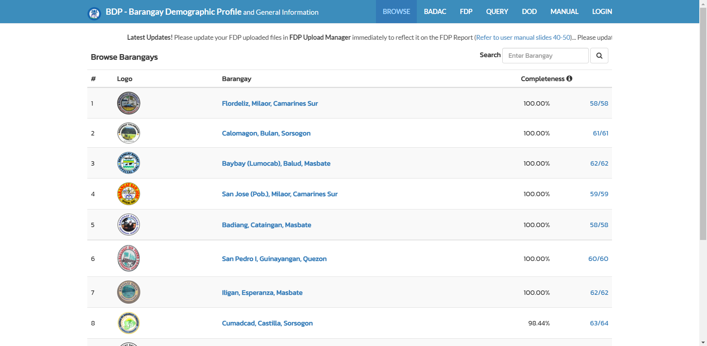Open the BADAC menu item
This screenshot has height=346, width=707.
[435, 11]
